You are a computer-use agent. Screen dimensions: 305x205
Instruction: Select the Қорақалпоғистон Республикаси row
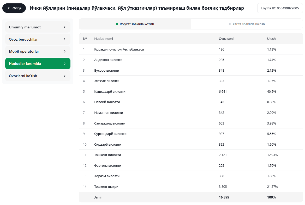191,49
